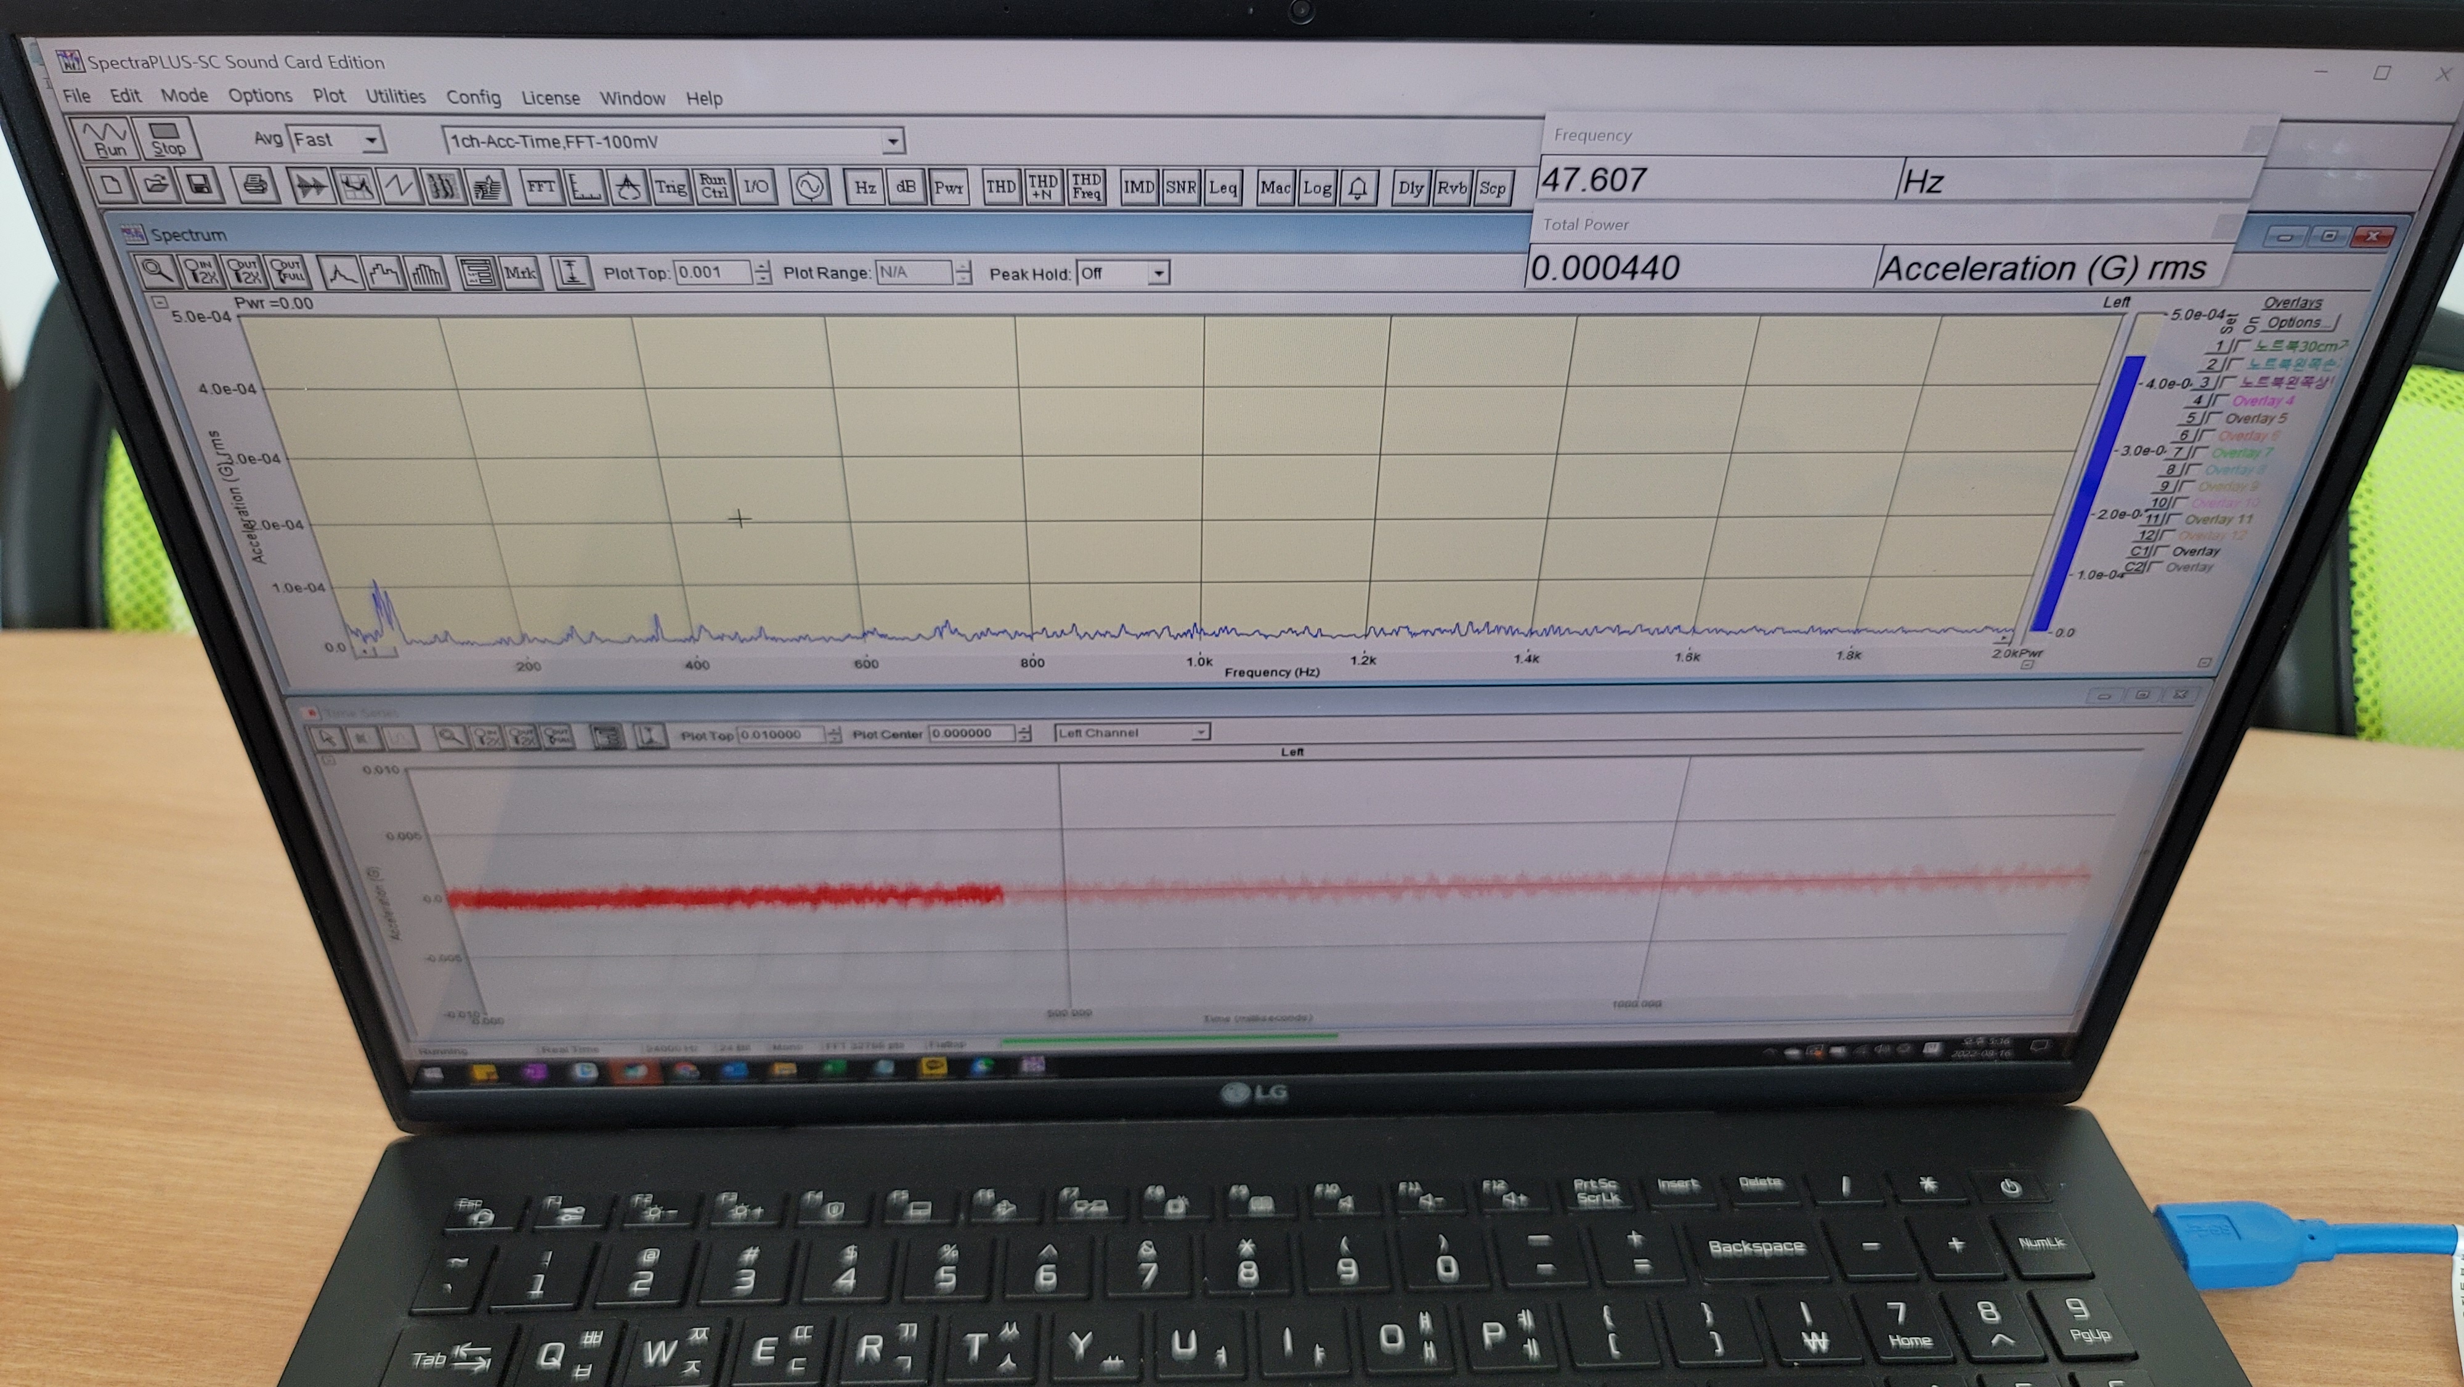The width and height of the screenshot is (2464, 1387).
Task: Show the dB peak amplitude utility
Action: point(906,187)
